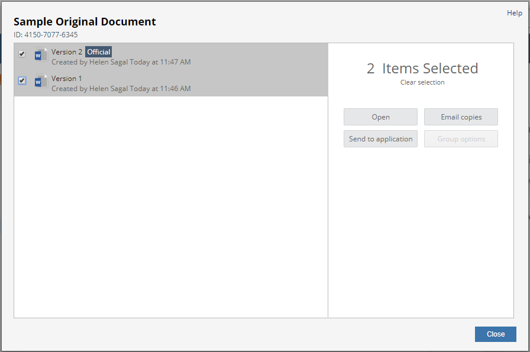Send selected versions to application
530x352 pixels.
pyautogui.click(x=380, y=138)
